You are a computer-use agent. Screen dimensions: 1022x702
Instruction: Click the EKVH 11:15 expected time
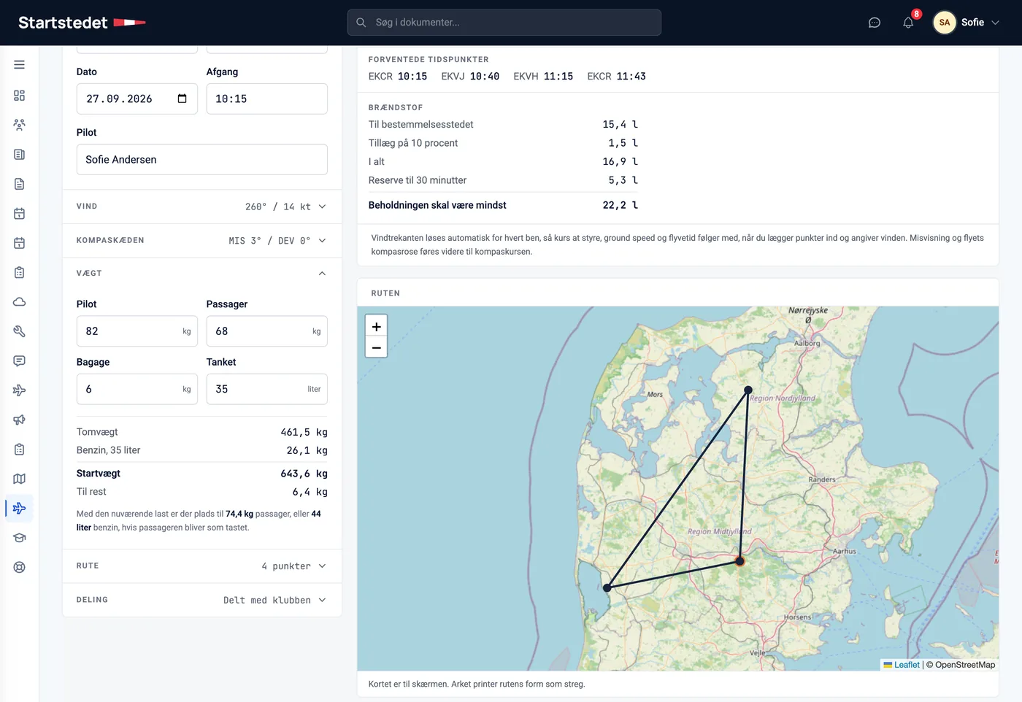click(543, 77)
